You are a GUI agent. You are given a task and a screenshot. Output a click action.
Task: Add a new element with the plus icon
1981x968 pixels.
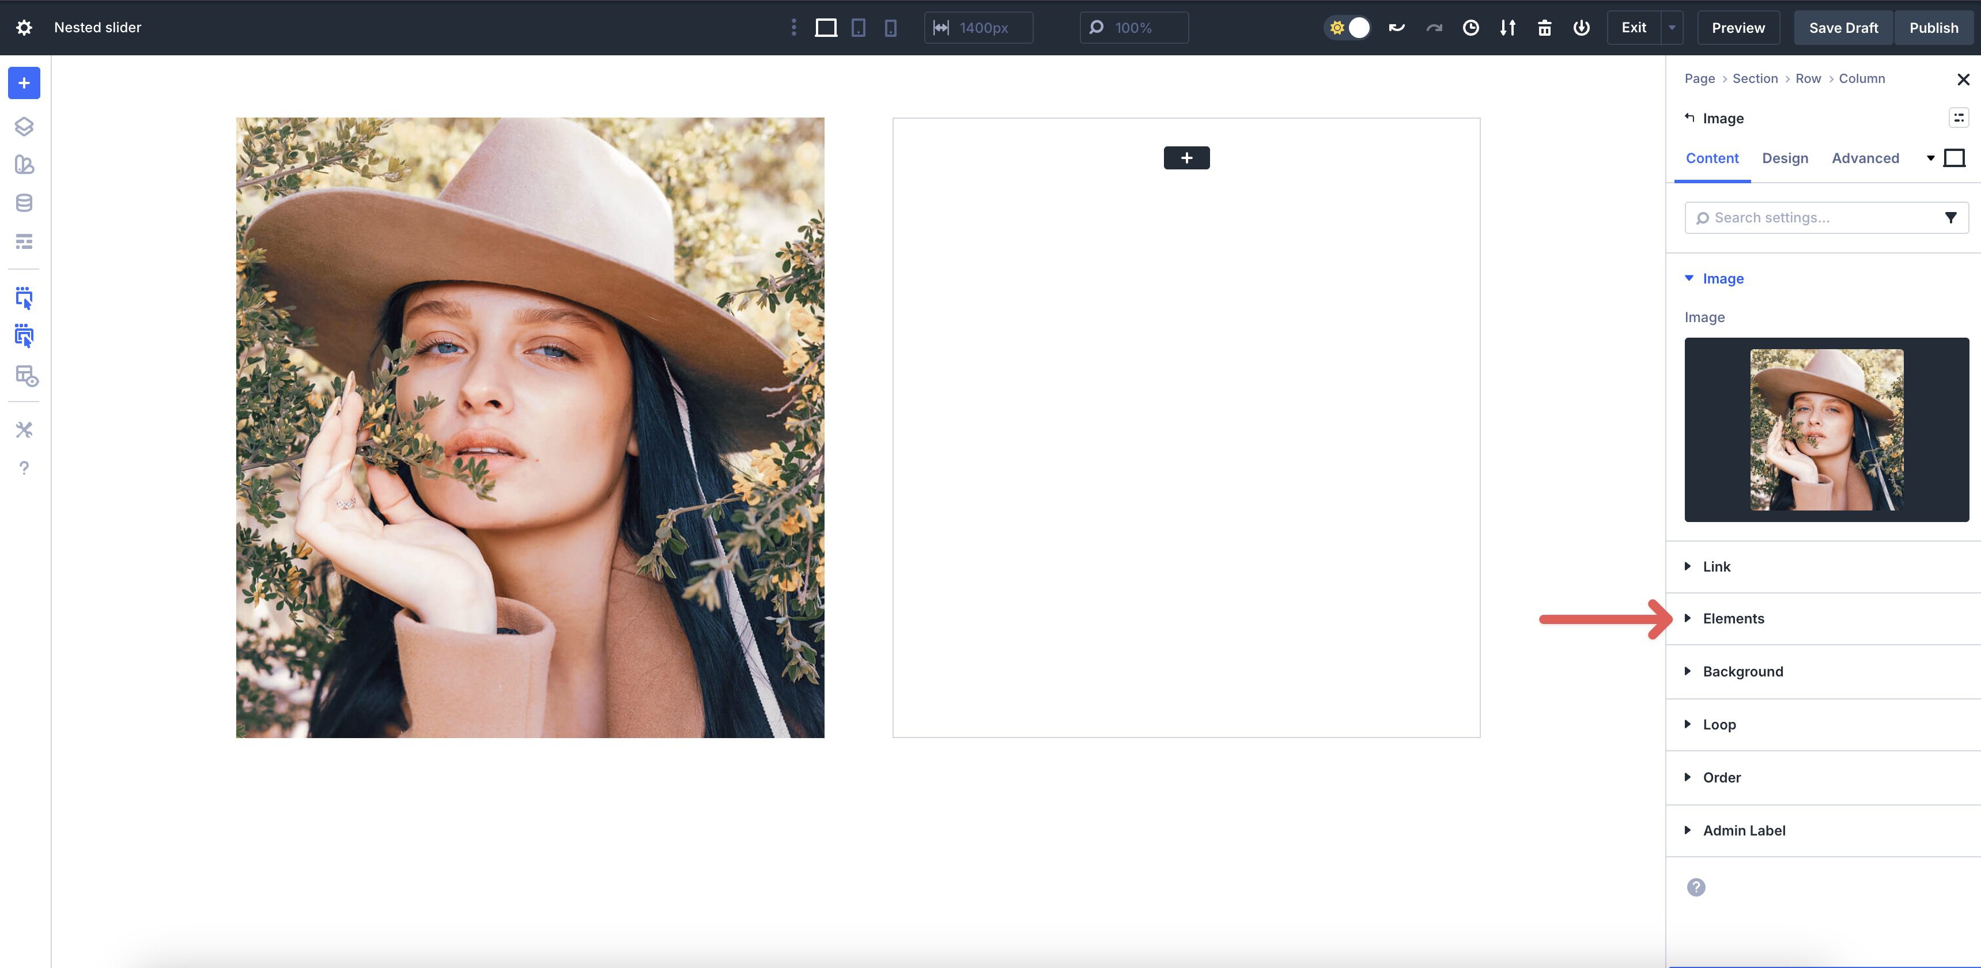click(24, 83)
